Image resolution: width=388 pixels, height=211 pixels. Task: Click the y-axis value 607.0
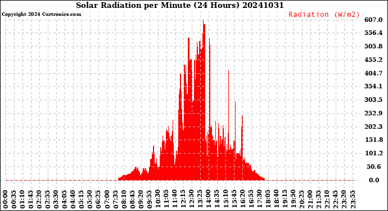tap(373, 20)
